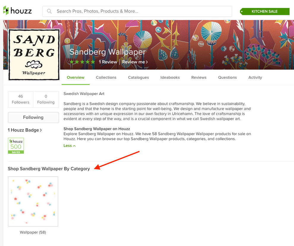Open the Sandberg Wallpaper logo image

pyautogui.click(x=34, y=55)
